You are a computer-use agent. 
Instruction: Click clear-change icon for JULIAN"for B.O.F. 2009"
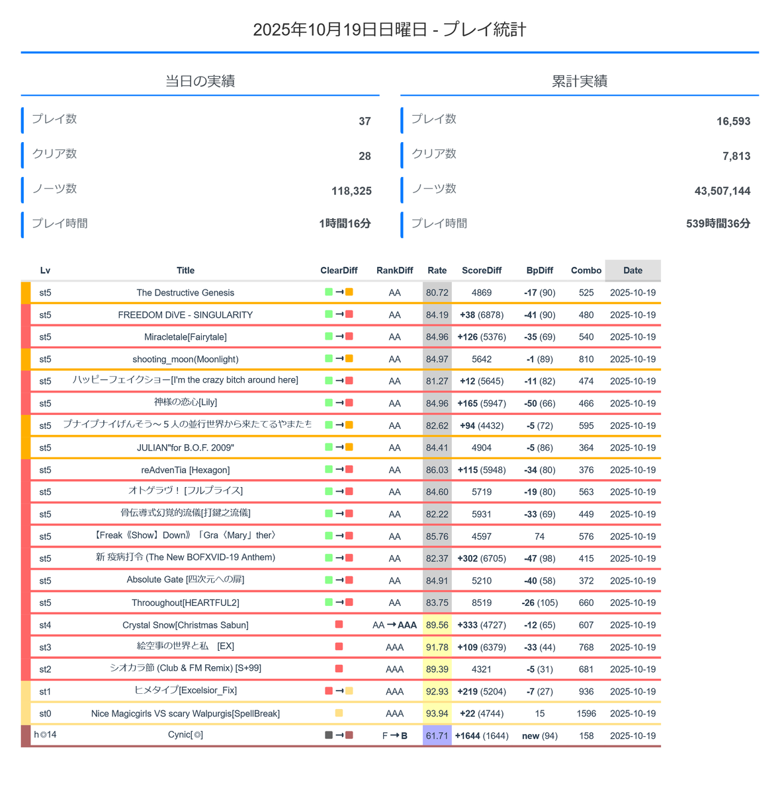pyautogui.click(x=339, y=447)
